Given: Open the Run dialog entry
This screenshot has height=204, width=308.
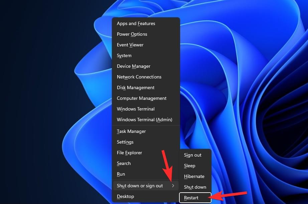Looking at the screenshot, I should pos(121,174).
